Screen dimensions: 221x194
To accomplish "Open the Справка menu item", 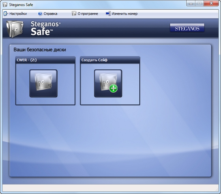I will pyautogui.click(x=51, y=14).
